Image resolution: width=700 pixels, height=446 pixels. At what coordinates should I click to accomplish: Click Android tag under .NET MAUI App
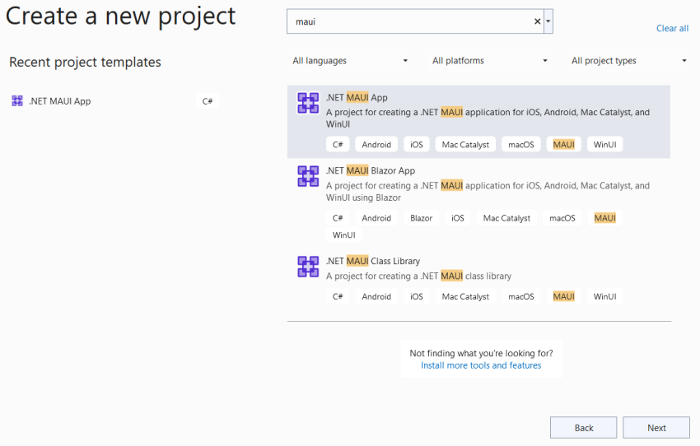(x=376, y=145)
